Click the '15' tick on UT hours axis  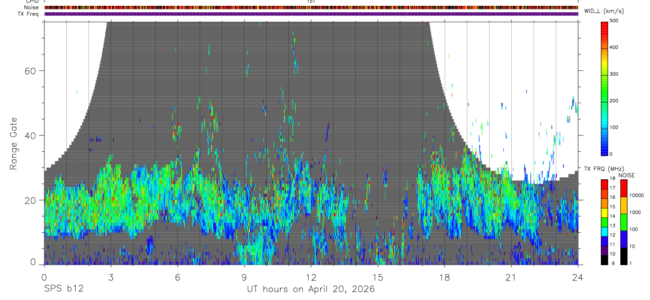point(377,277)
